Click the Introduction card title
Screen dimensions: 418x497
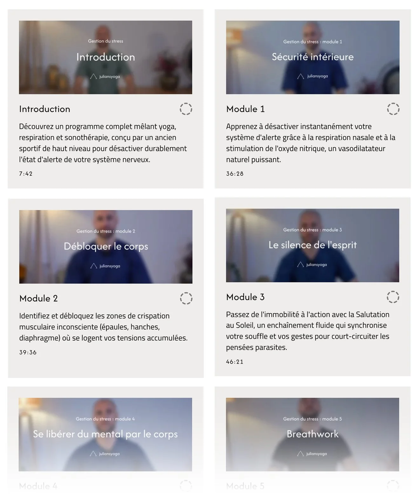[x=45, y=109]
